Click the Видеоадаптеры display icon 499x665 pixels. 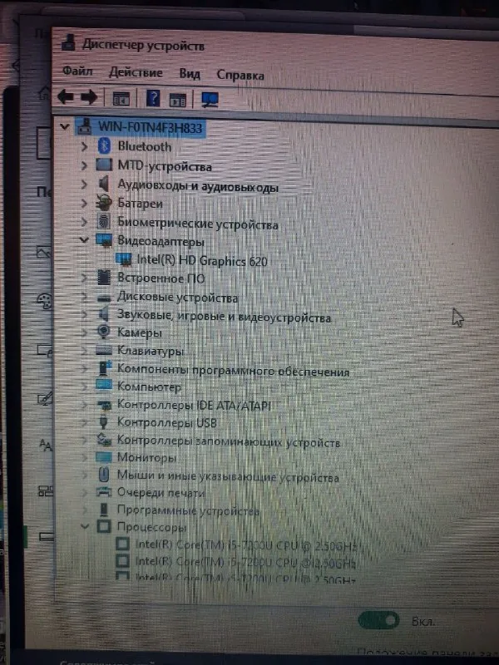[x=104, y=240]
